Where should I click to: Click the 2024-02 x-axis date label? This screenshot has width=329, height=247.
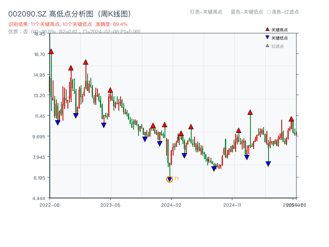click(171, 205)
